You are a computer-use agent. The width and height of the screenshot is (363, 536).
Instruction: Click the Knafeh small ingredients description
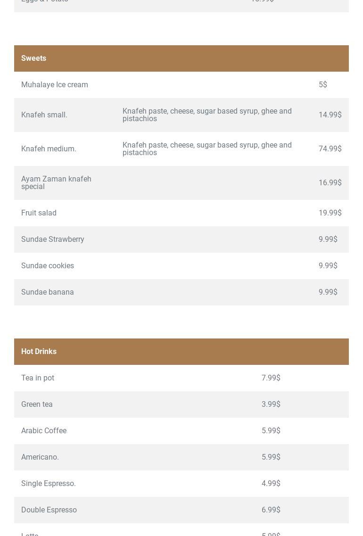tap(207, 115)
